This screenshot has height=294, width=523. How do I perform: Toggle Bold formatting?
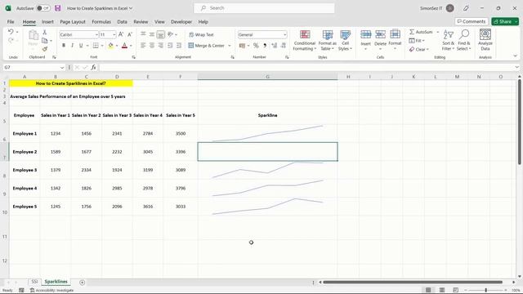coord(64,46)
